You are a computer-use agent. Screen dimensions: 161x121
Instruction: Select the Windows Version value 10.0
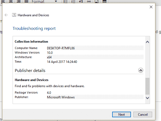pyautogui.click(x=50, y=53)
